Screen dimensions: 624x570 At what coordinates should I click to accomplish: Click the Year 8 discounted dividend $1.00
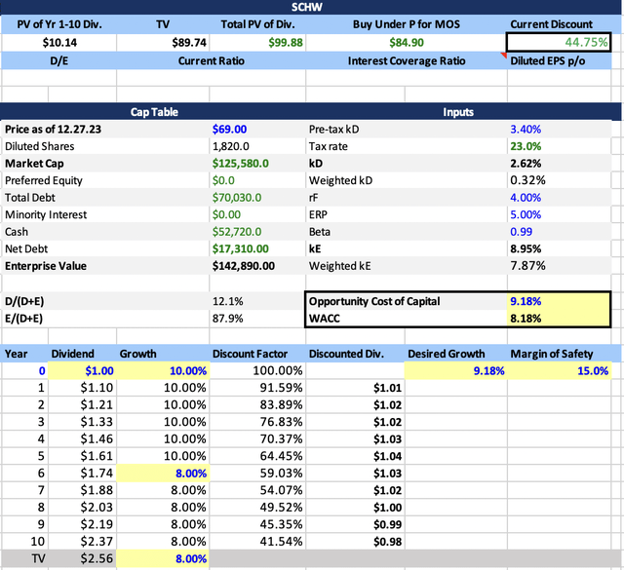pos(355,508)
